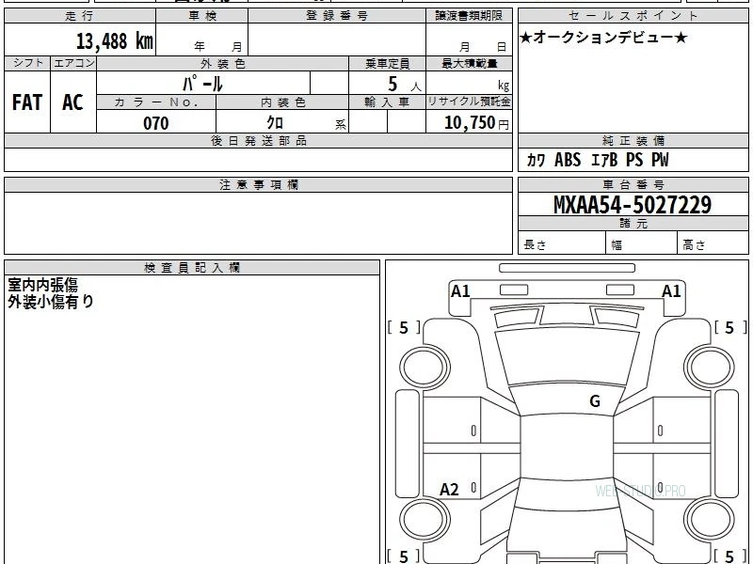Click the 外装色 header
Screen dimensions: 753x564
click(223, 63)
